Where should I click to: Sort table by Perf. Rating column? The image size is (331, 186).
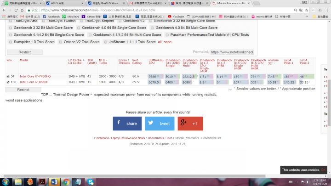point(137,62)
